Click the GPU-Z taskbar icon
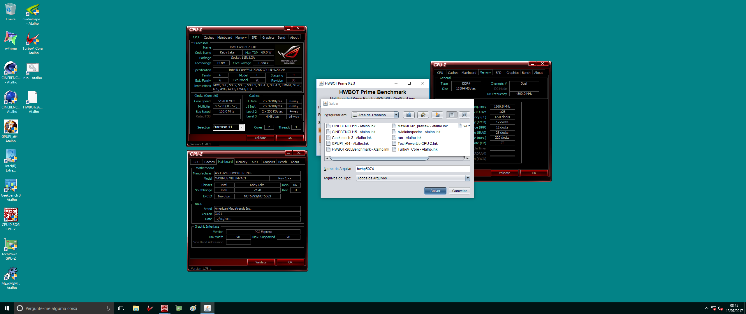This screenshot has width=746, height=314. point(179,308)
